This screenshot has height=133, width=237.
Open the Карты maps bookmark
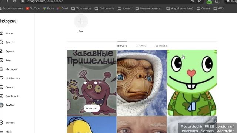click(49, 8)
